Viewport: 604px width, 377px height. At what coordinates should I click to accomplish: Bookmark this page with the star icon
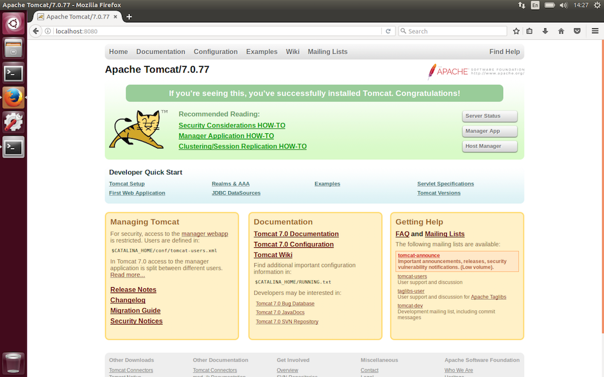(516, 31)
